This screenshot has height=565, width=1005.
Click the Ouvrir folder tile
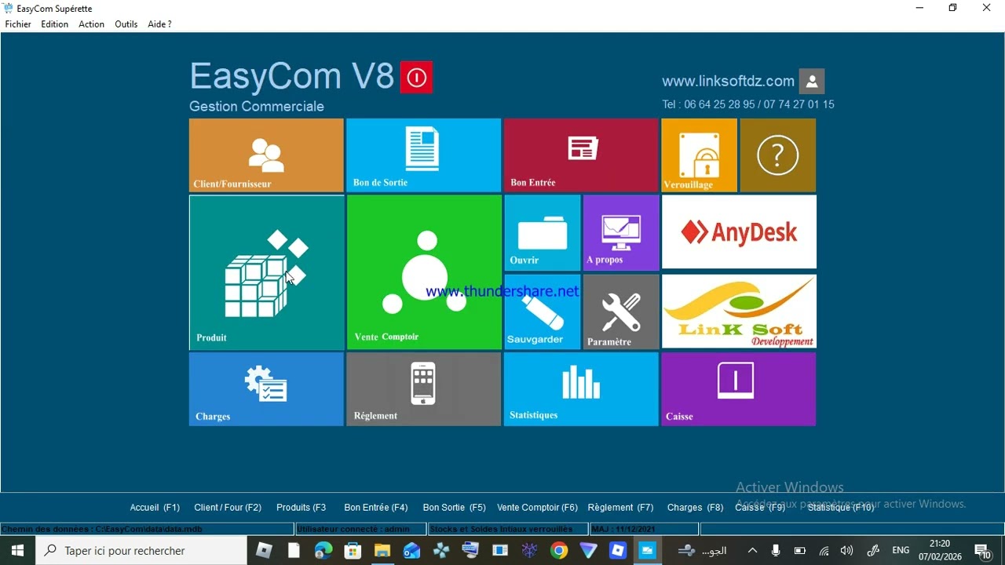pos(543,233)
